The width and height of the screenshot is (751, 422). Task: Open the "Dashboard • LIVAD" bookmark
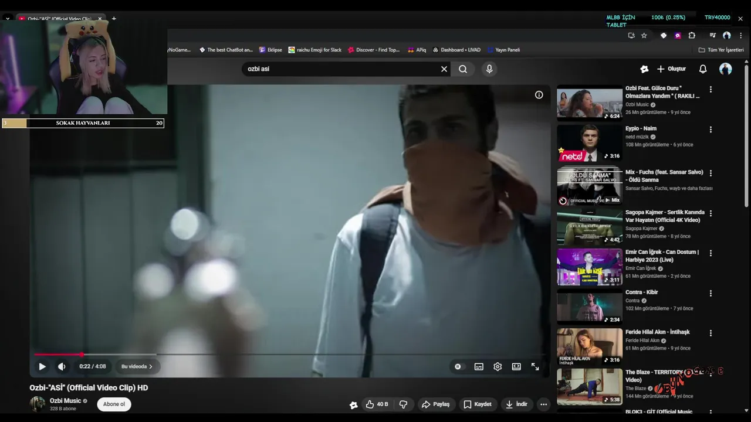pos(456,50)
